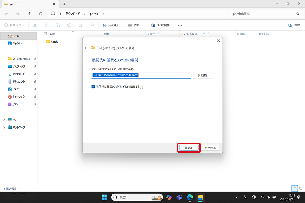
Task: Click the Explorer Back navigation arrow
Action: (x=6, y=14)
